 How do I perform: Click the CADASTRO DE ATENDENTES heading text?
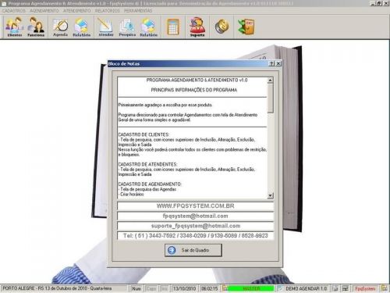[x=147, y=164]
